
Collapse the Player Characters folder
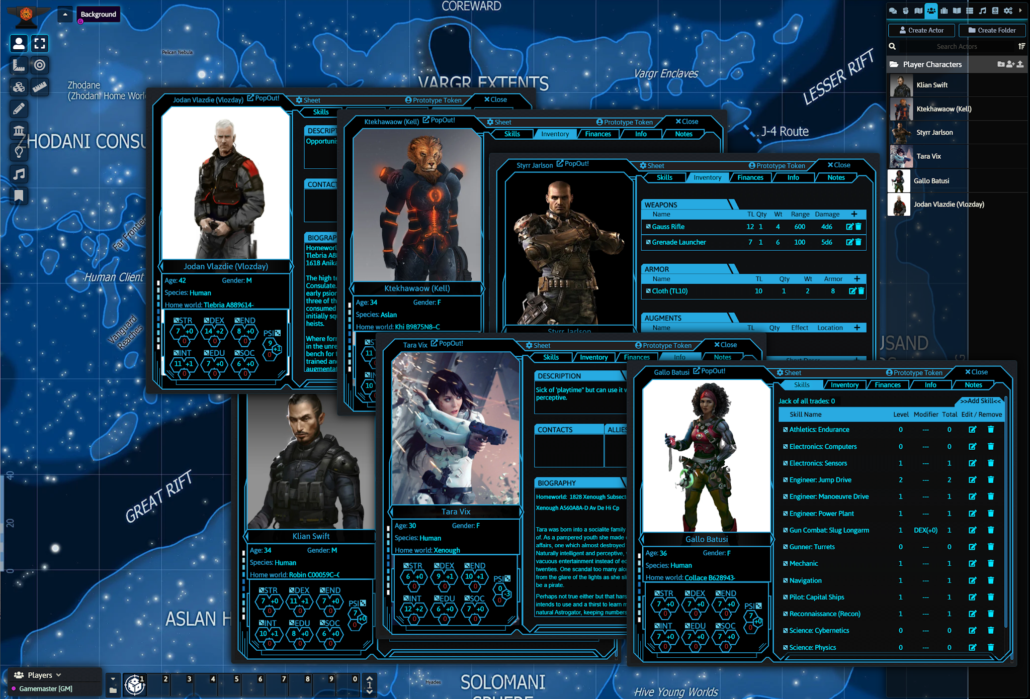(932, 64)
